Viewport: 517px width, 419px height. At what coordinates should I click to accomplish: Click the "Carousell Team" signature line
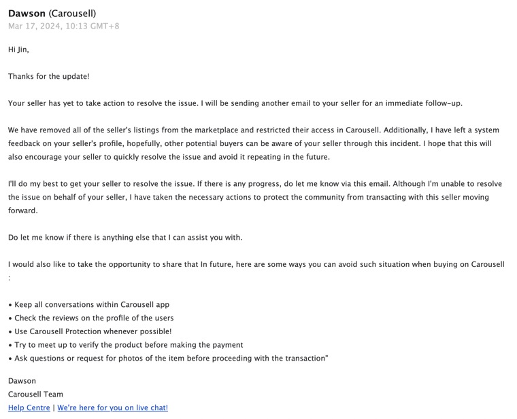[x=35, y=394]
